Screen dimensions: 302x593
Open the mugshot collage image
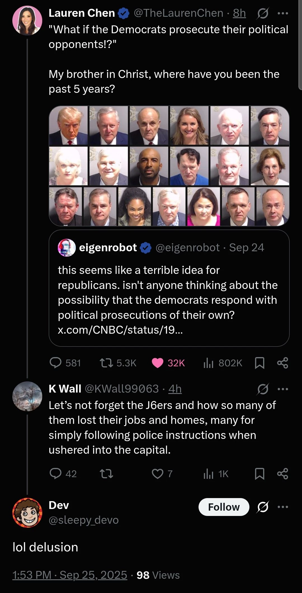click(x=169, y=166)
